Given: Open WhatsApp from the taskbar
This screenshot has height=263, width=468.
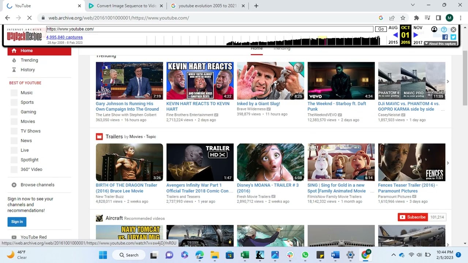Looking at the screenshot, I should click(305, 255).
